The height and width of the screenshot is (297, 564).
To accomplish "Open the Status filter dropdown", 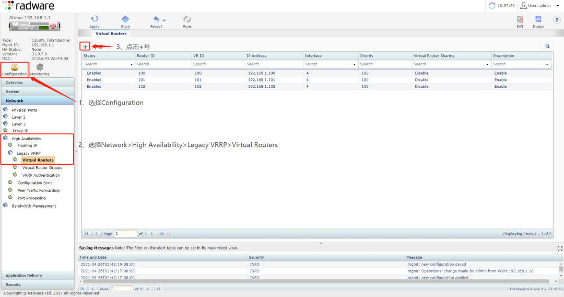I will pos(131,64).
